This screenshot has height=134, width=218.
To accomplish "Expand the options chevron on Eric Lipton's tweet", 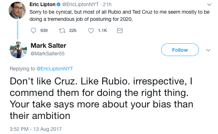I will 209,5.
